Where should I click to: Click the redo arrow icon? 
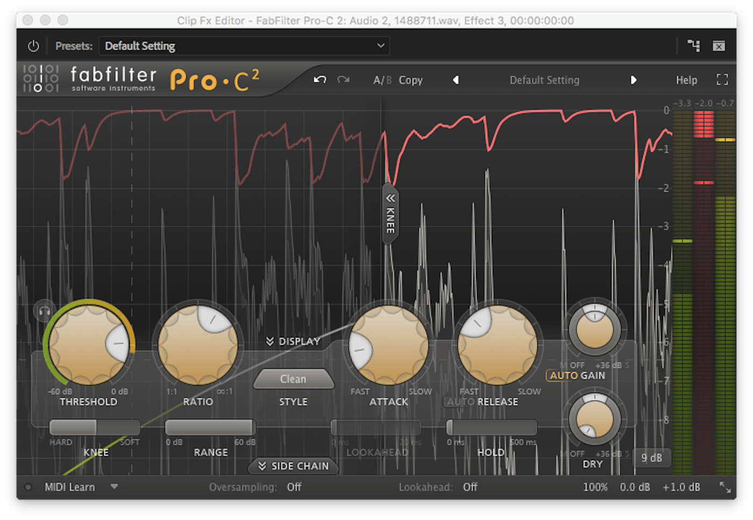(x=343, y=80)
